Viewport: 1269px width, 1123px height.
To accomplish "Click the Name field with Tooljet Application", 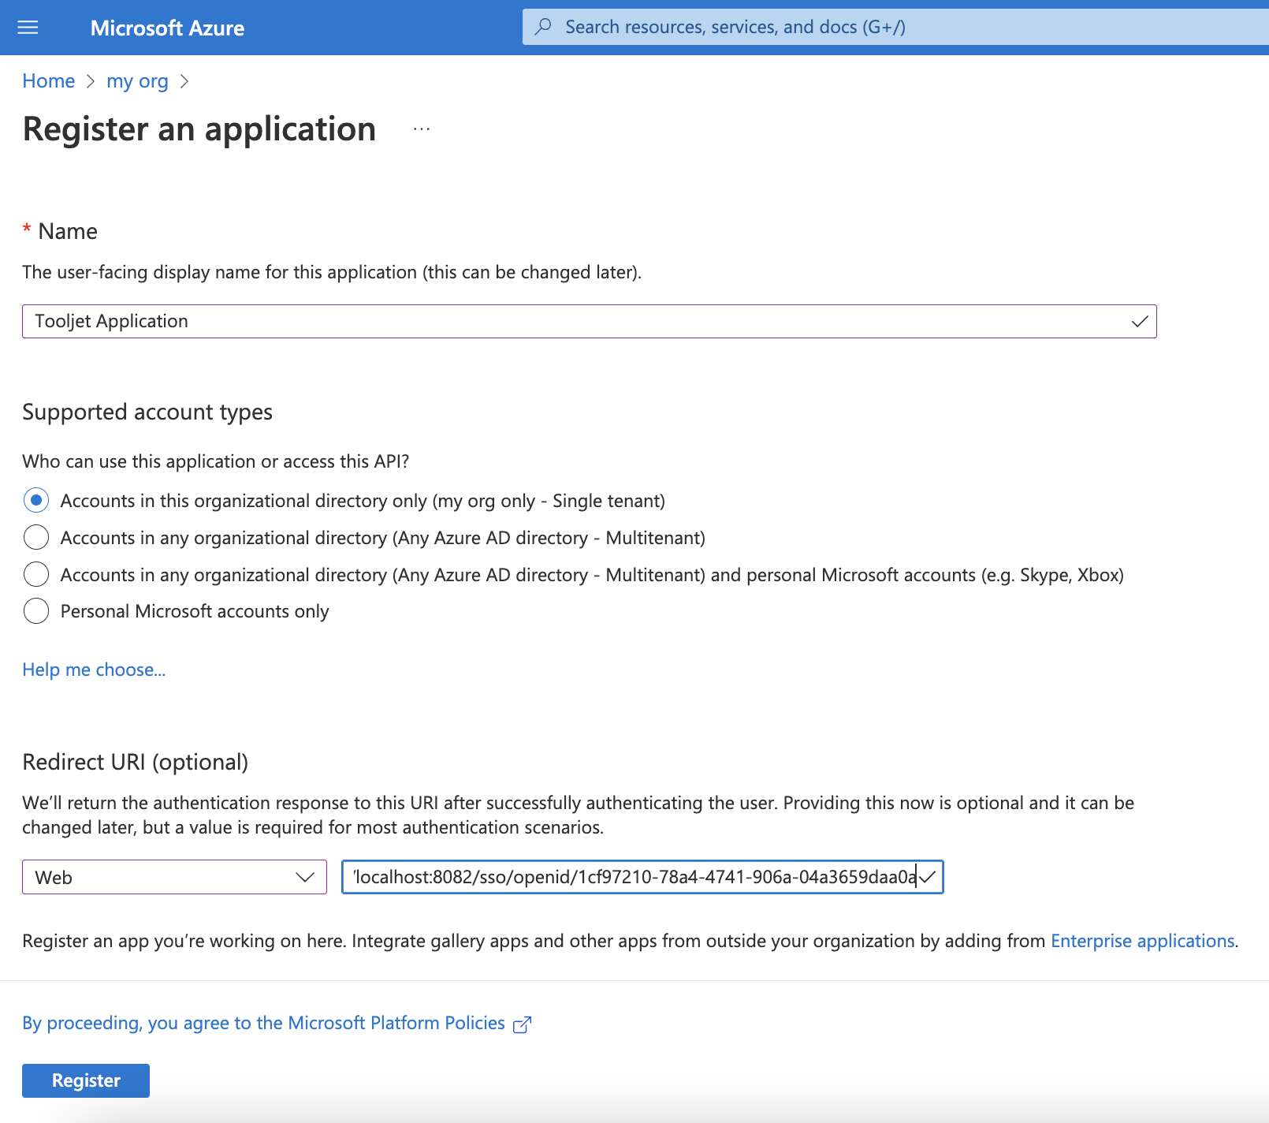I will point(589,321).
